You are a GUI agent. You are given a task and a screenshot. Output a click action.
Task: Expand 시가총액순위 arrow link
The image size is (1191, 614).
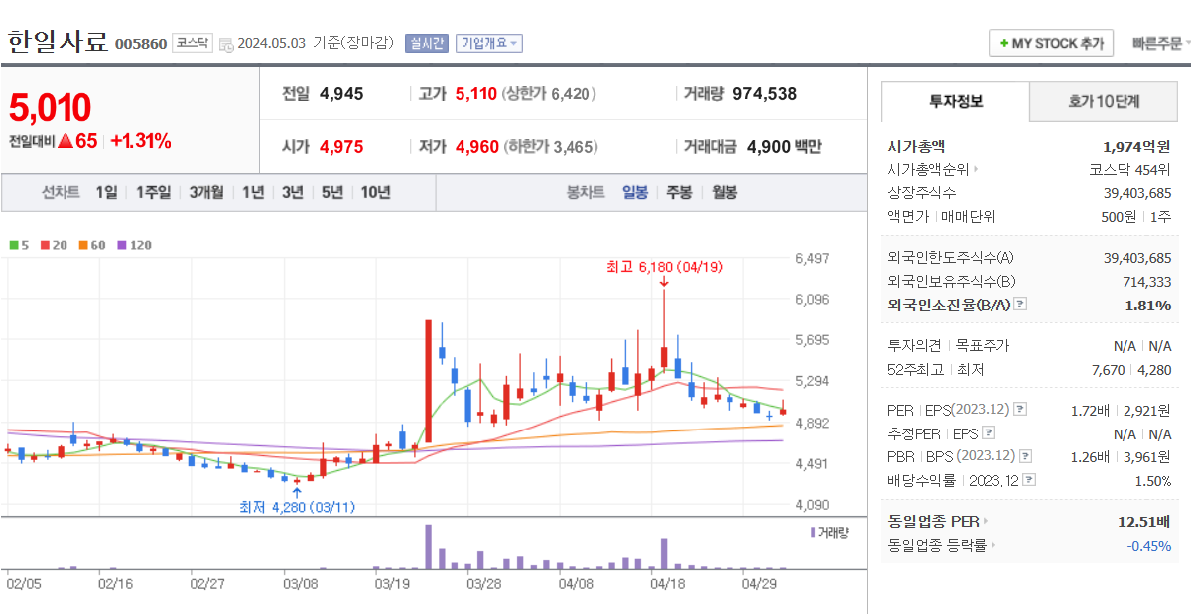pos(976,170)
